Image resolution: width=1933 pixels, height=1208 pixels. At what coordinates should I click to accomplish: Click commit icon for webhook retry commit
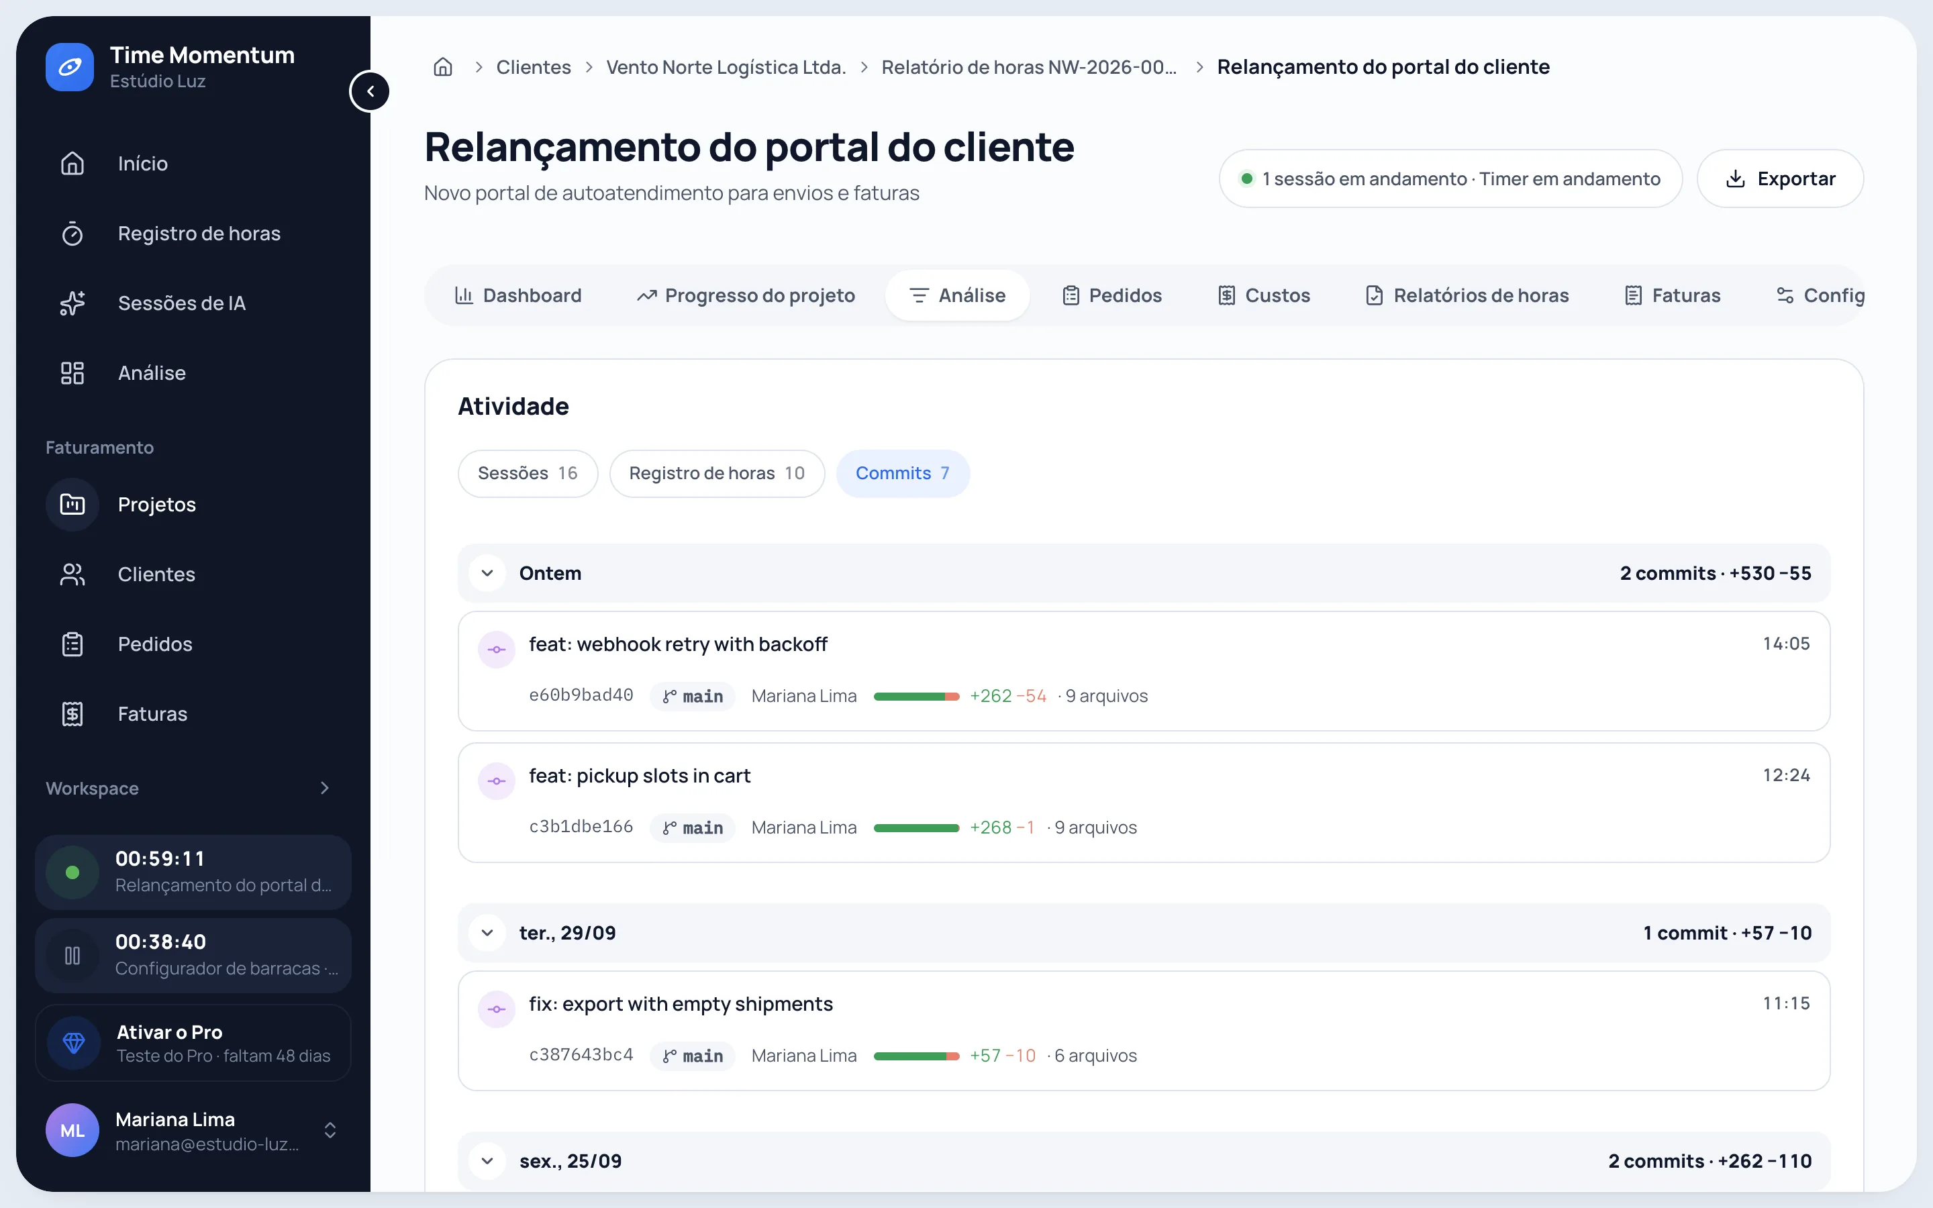click(497, 650)
